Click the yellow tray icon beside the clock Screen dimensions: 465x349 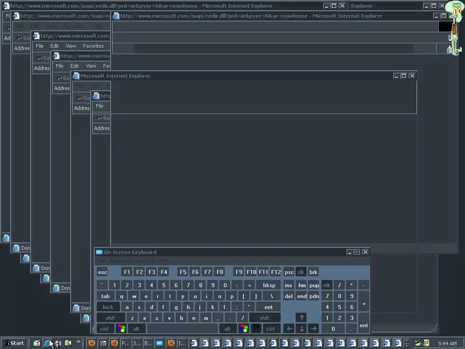coord(426,343)
